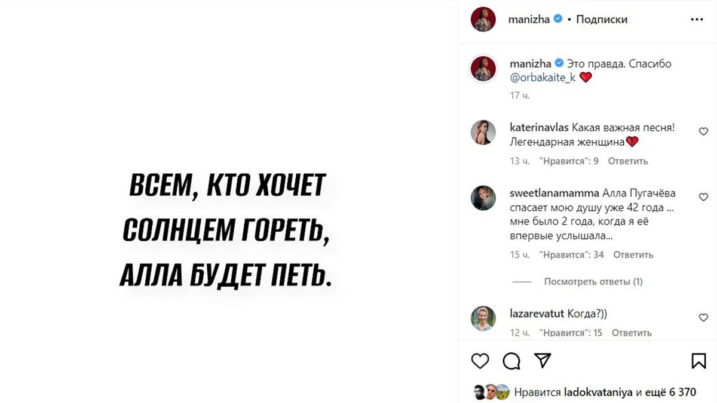The height and width of the screenshot is (403, 717).
Task: Toggle the heart on sweetlanamamma's comment
Action: coord(703,196)
